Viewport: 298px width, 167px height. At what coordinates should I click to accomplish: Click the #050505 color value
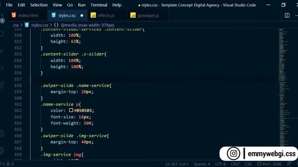click(x=83, y=110)
